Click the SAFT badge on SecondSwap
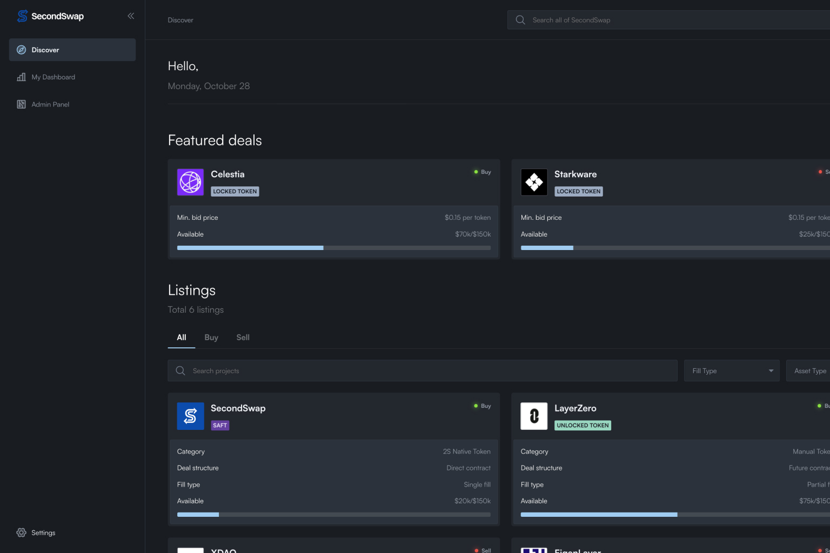The width and height of the screenshot is (830, 553). pyautogui.click(x=220, y=426)
